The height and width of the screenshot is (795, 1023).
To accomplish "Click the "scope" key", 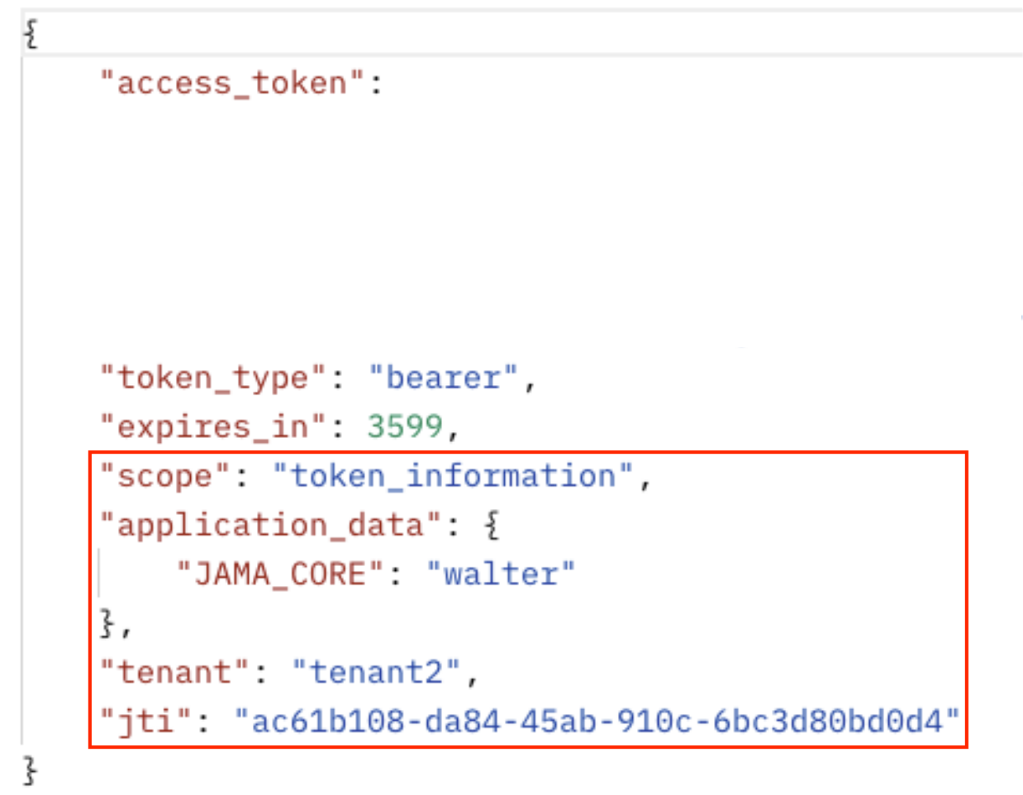I will (x=164, y=476).
